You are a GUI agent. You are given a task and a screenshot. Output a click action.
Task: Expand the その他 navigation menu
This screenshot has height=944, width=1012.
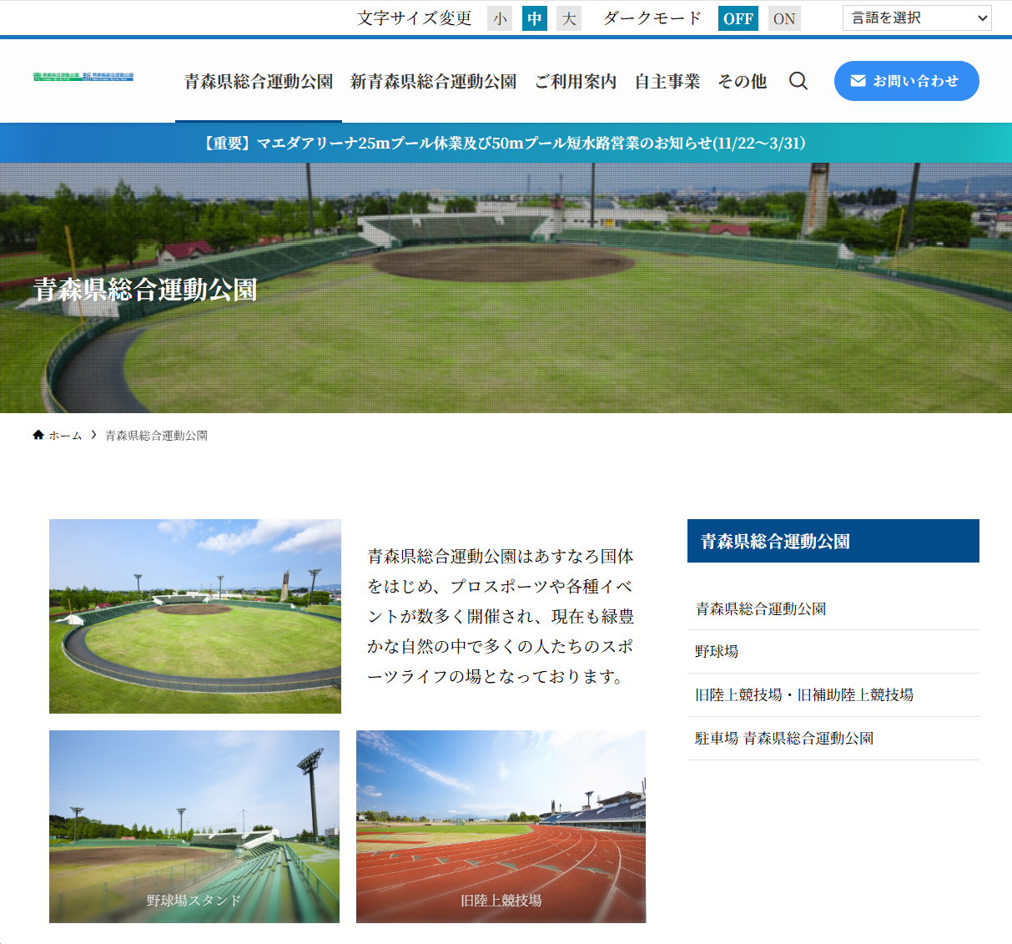pos(742,81)
